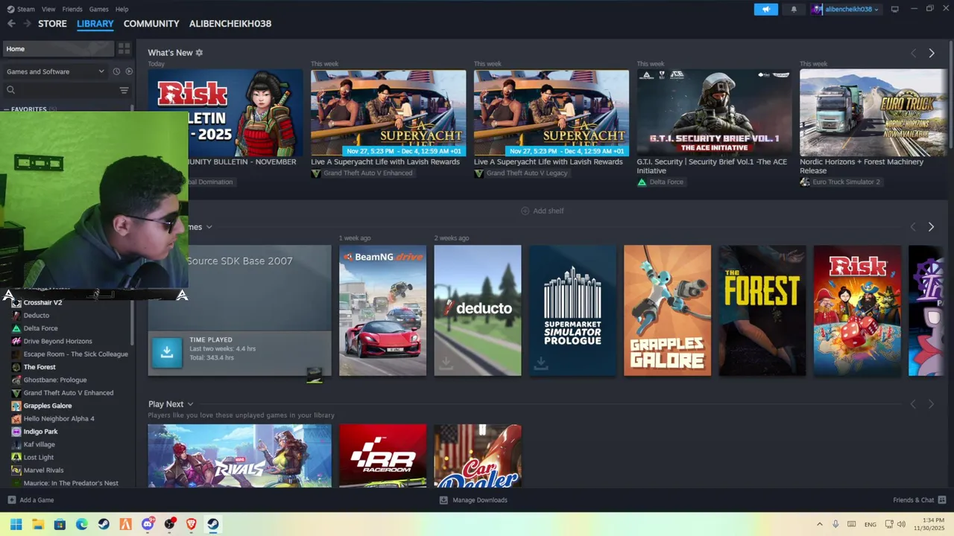Image resolution: width=954 pixels, height=536 pixels.
Task: Open the notifications bell
Action: point(794,9)
